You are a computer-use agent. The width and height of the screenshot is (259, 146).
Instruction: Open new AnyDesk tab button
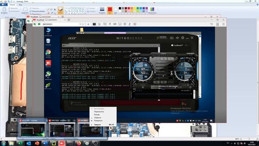coord(69,20)
